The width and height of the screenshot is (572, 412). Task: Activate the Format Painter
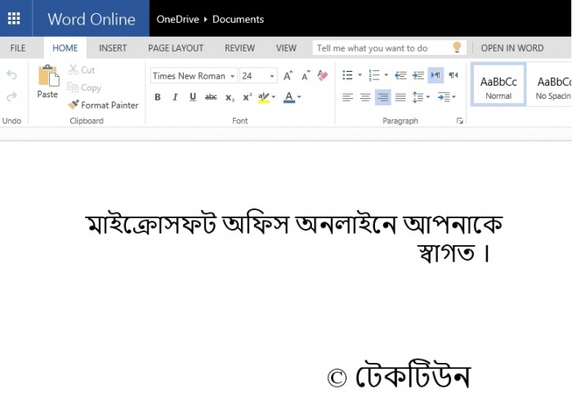(103, 105)
